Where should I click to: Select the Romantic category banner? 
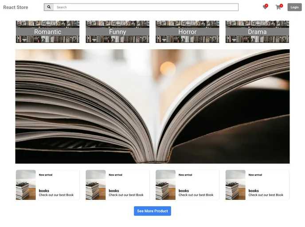click(47, 31)
